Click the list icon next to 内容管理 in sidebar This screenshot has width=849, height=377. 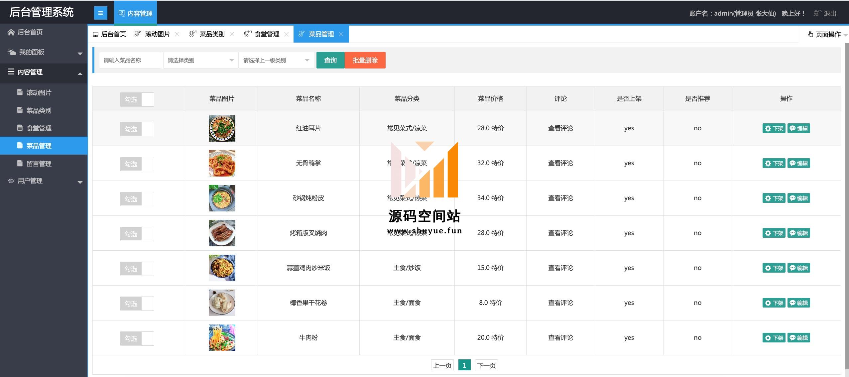pos(11,71)
